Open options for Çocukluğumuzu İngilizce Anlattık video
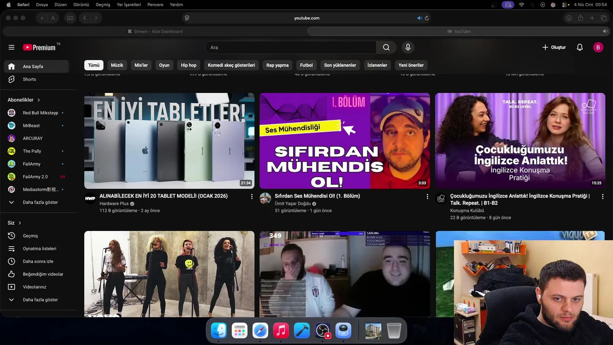Image resolution: width=613 pixels, height=345 pixels. [602, 196]
